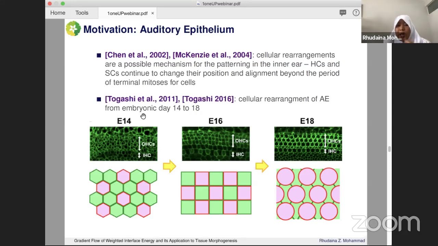Screen dimensions: 438x246
Task: Click the 'E16' heading label
Action: coord(216,121)
